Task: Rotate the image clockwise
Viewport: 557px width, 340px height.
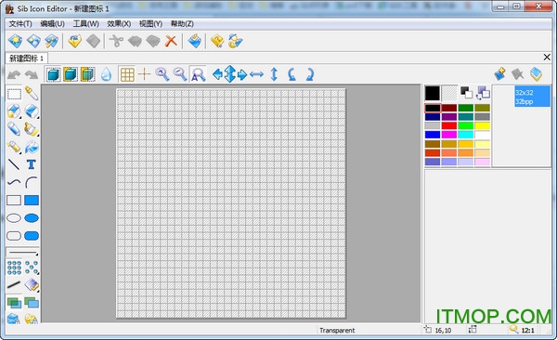Action: point(309,74)
